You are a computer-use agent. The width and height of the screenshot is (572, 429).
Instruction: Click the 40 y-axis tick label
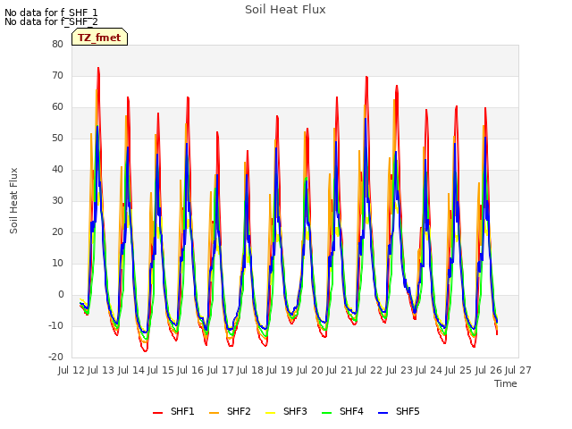[x=57, y=169]
